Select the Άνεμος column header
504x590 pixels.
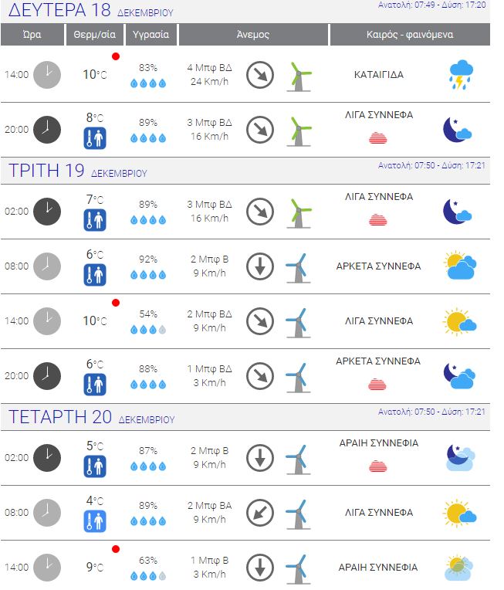pyautogui.click(x=253, y=34)
